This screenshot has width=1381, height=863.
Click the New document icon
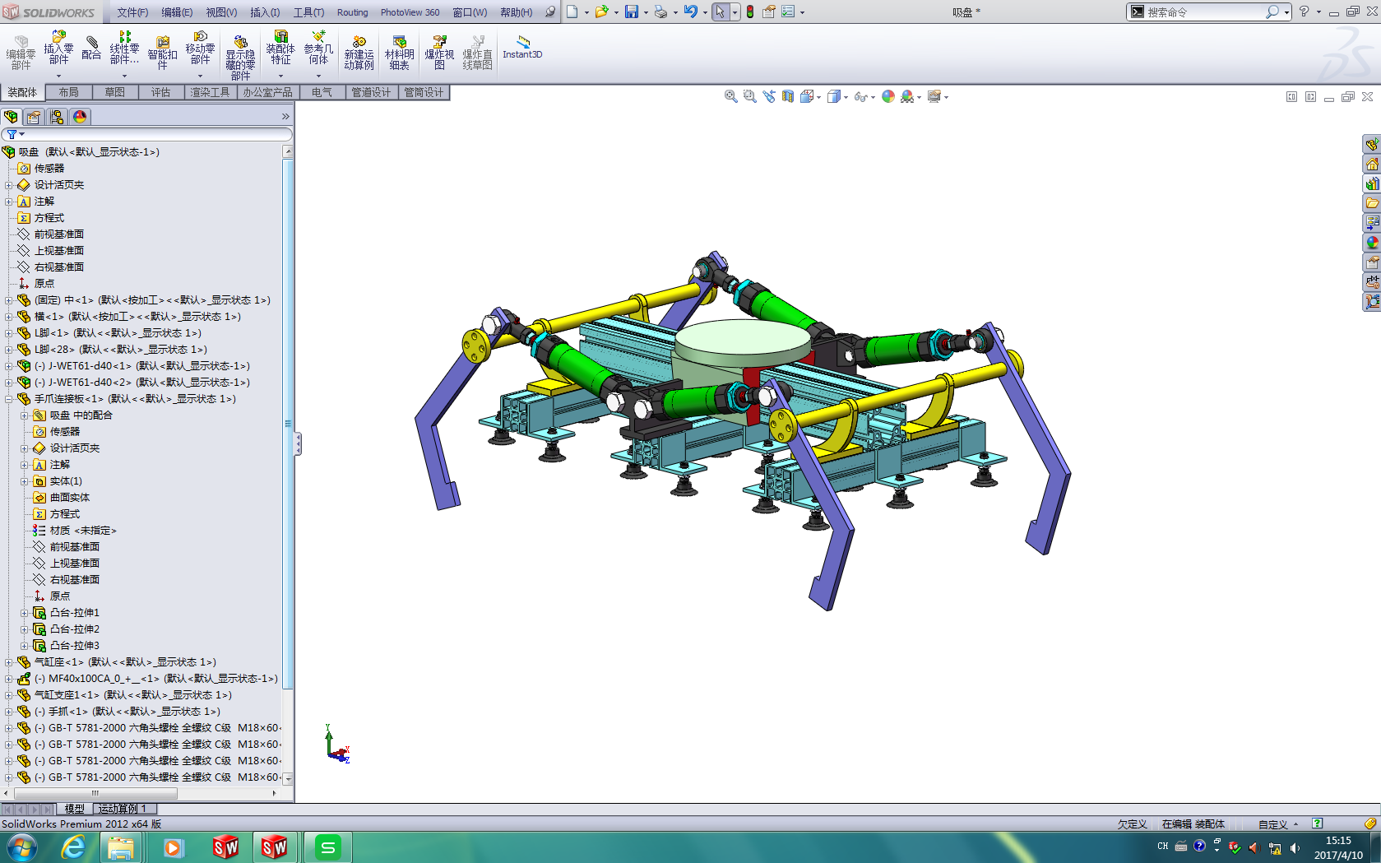click(x=572, y=12)
